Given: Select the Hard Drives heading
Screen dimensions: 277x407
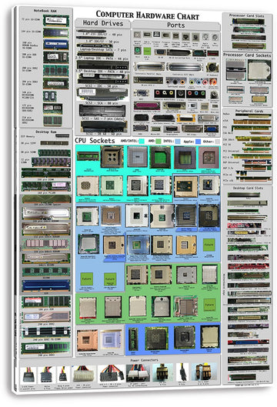Looking at the screenshot, I should pyautogui.click(x=103, y=23).
